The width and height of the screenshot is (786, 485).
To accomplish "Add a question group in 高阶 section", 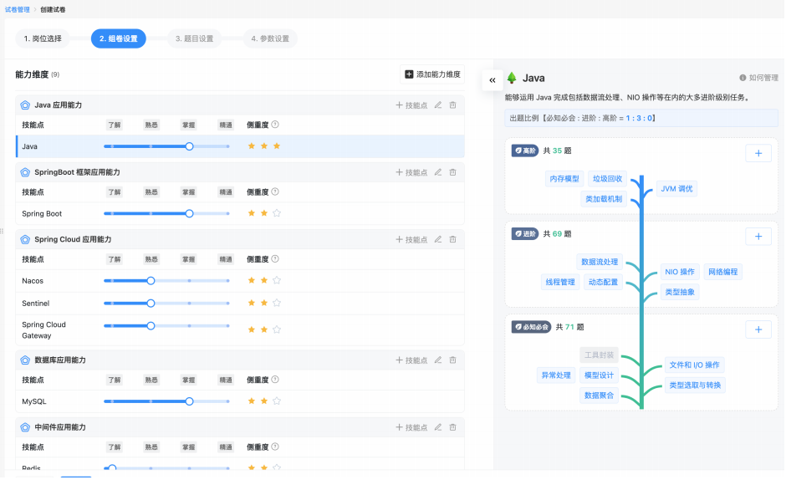I will pos(758,154).
